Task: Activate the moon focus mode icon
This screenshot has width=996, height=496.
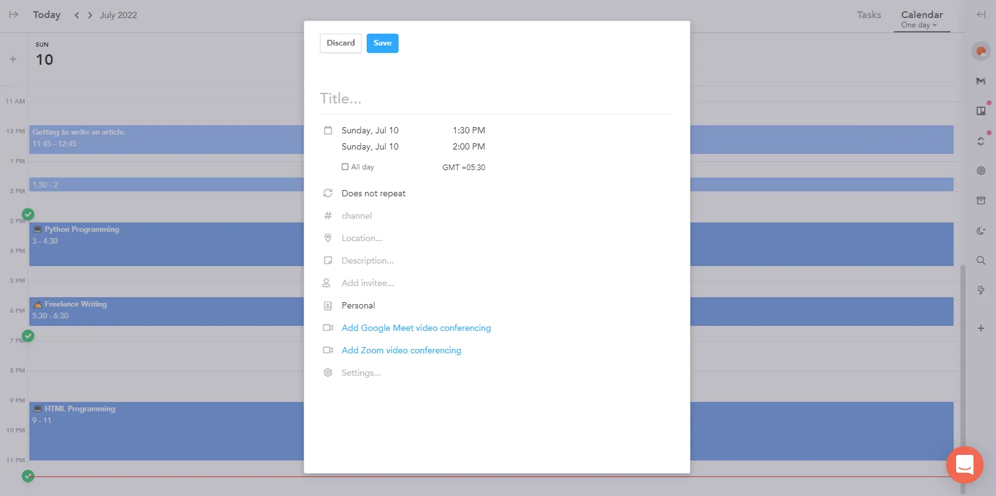Action: pos(981,231)
